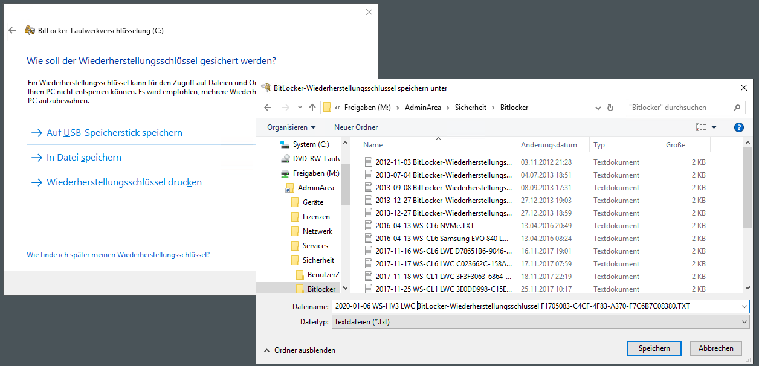This screenshot has width=759, height=366.
Task: Click the save dialog title bar key icon
Action: click(x=266, y=88)
